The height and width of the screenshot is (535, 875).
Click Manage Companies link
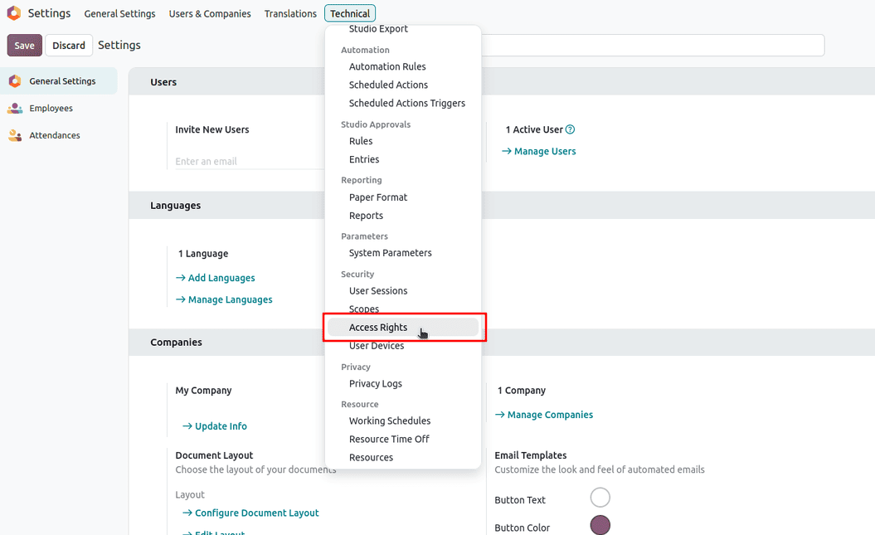[x=543, y=415]
